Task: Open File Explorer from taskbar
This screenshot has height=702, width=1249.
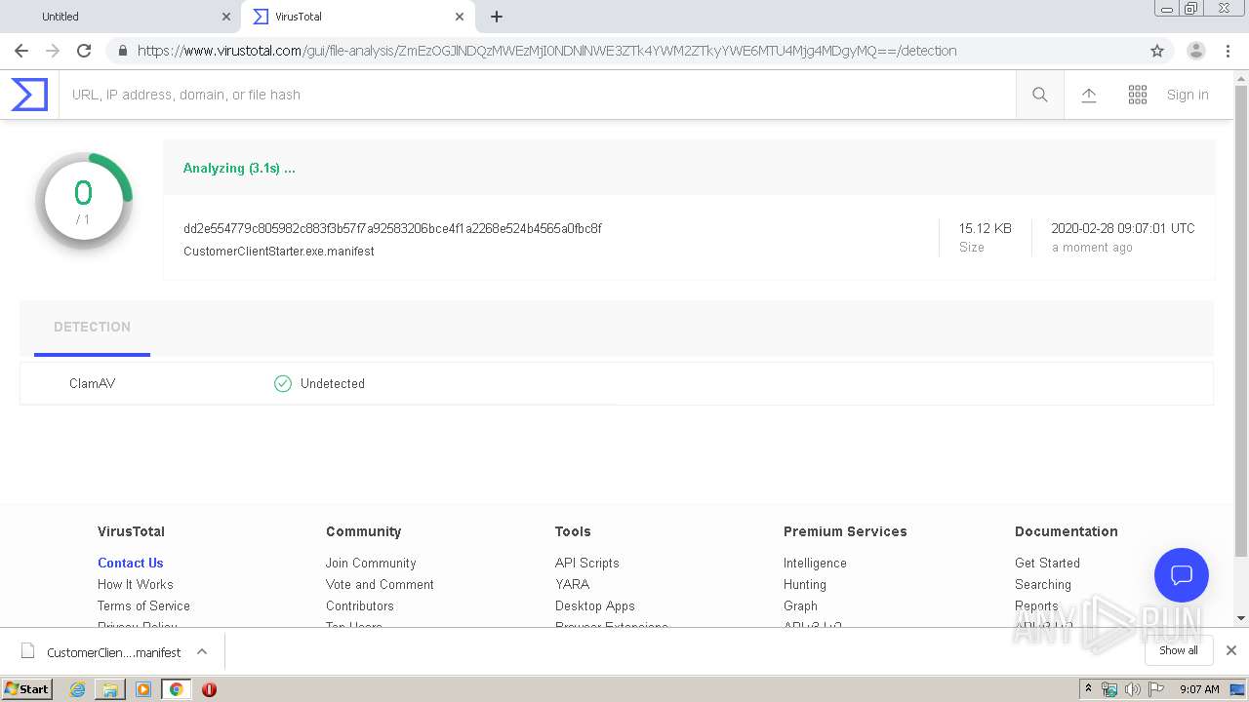Action: point(110,689)
